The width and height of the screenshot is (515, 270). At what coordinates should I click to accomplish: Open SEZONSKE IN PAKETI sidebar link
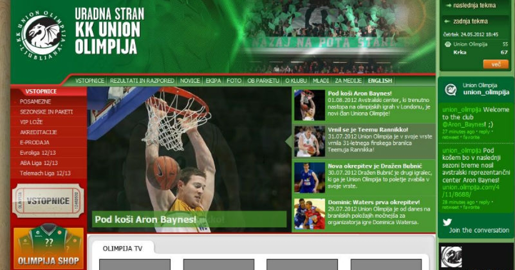point(46,112)
